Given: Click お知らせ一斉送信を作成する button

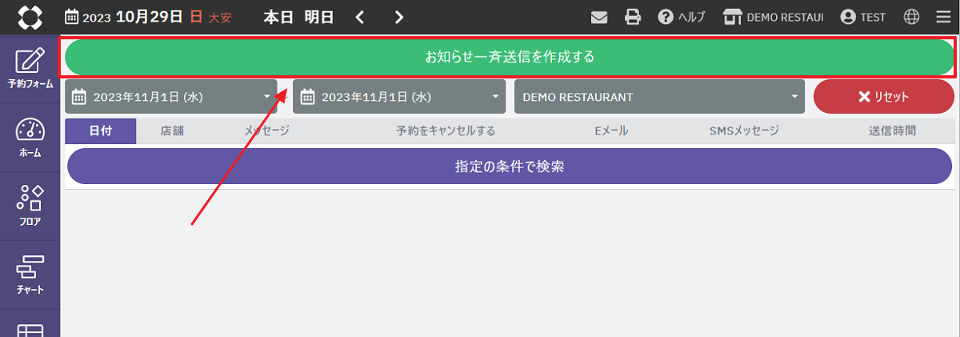Looking at the screenshot, I should [510, 58].
